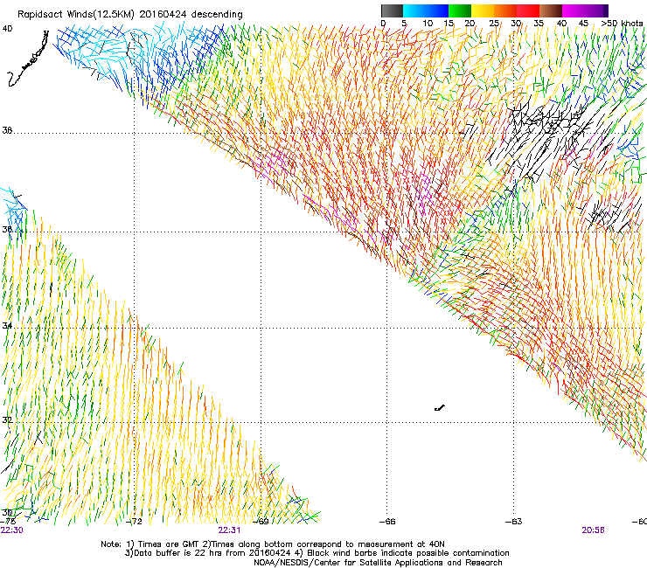Select the yellow 20-25 knots legend segment
This screenshot has height=568, width=647.
coord(483,10)
